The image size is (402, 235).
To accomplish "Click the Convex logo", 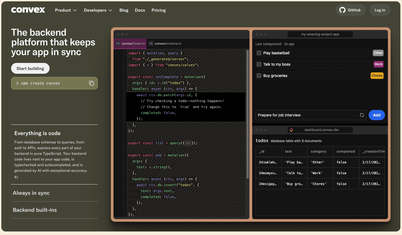I will (28, 10).
